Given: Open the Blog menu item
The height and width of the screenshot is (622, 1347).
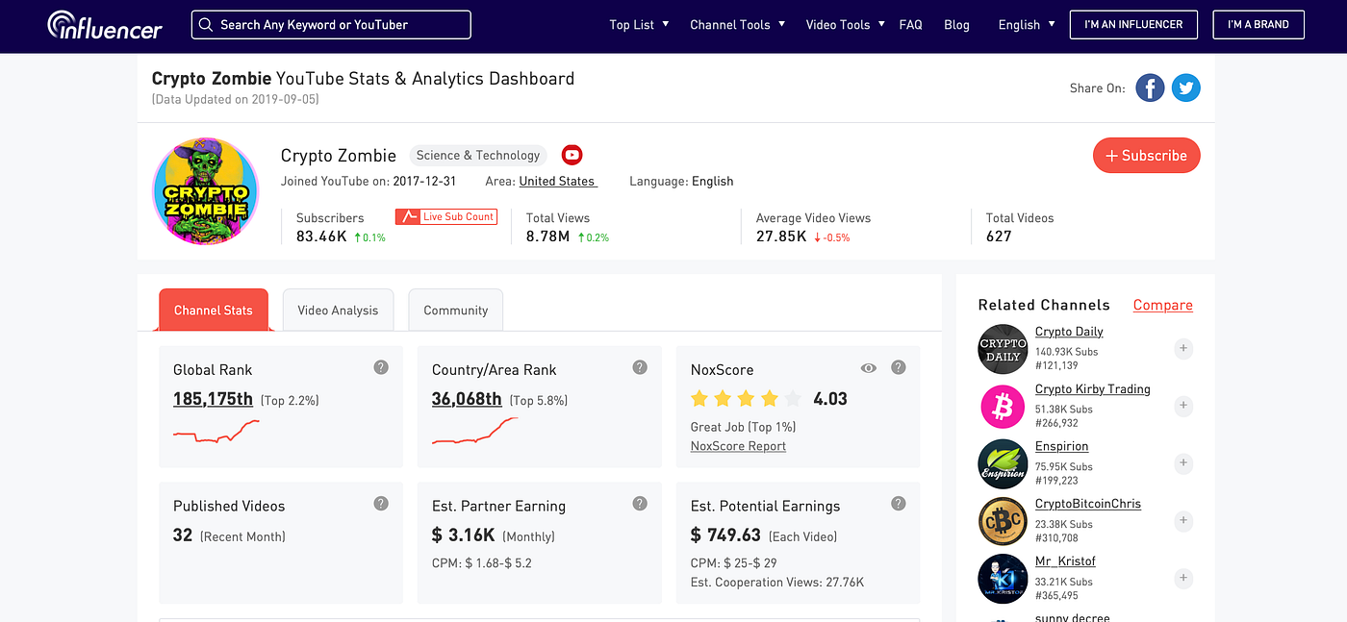Looking at the screenshot, I should point(956,25).
